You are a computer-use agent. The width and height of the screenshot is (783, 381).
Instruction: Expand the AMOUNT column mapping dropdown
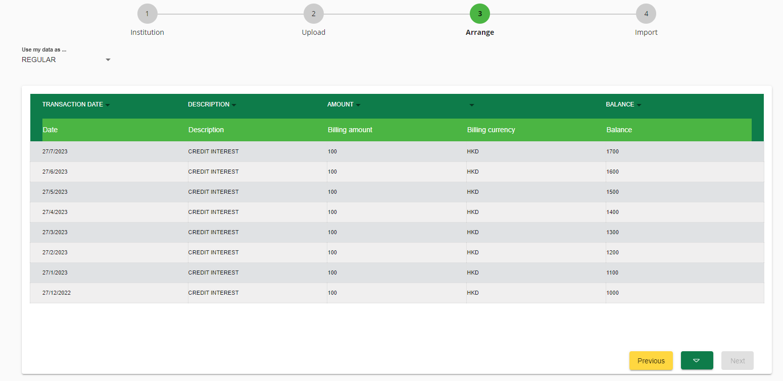[x=344, y=104]
